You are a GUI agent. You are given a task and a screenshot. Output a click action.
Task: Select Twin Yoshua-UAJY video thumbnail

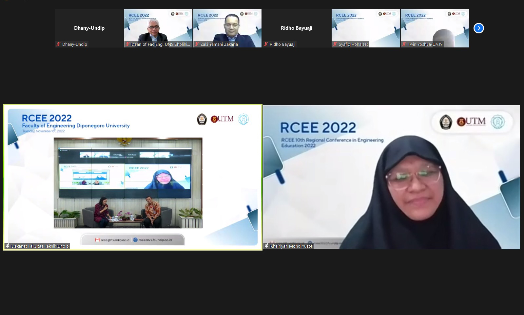435,28
